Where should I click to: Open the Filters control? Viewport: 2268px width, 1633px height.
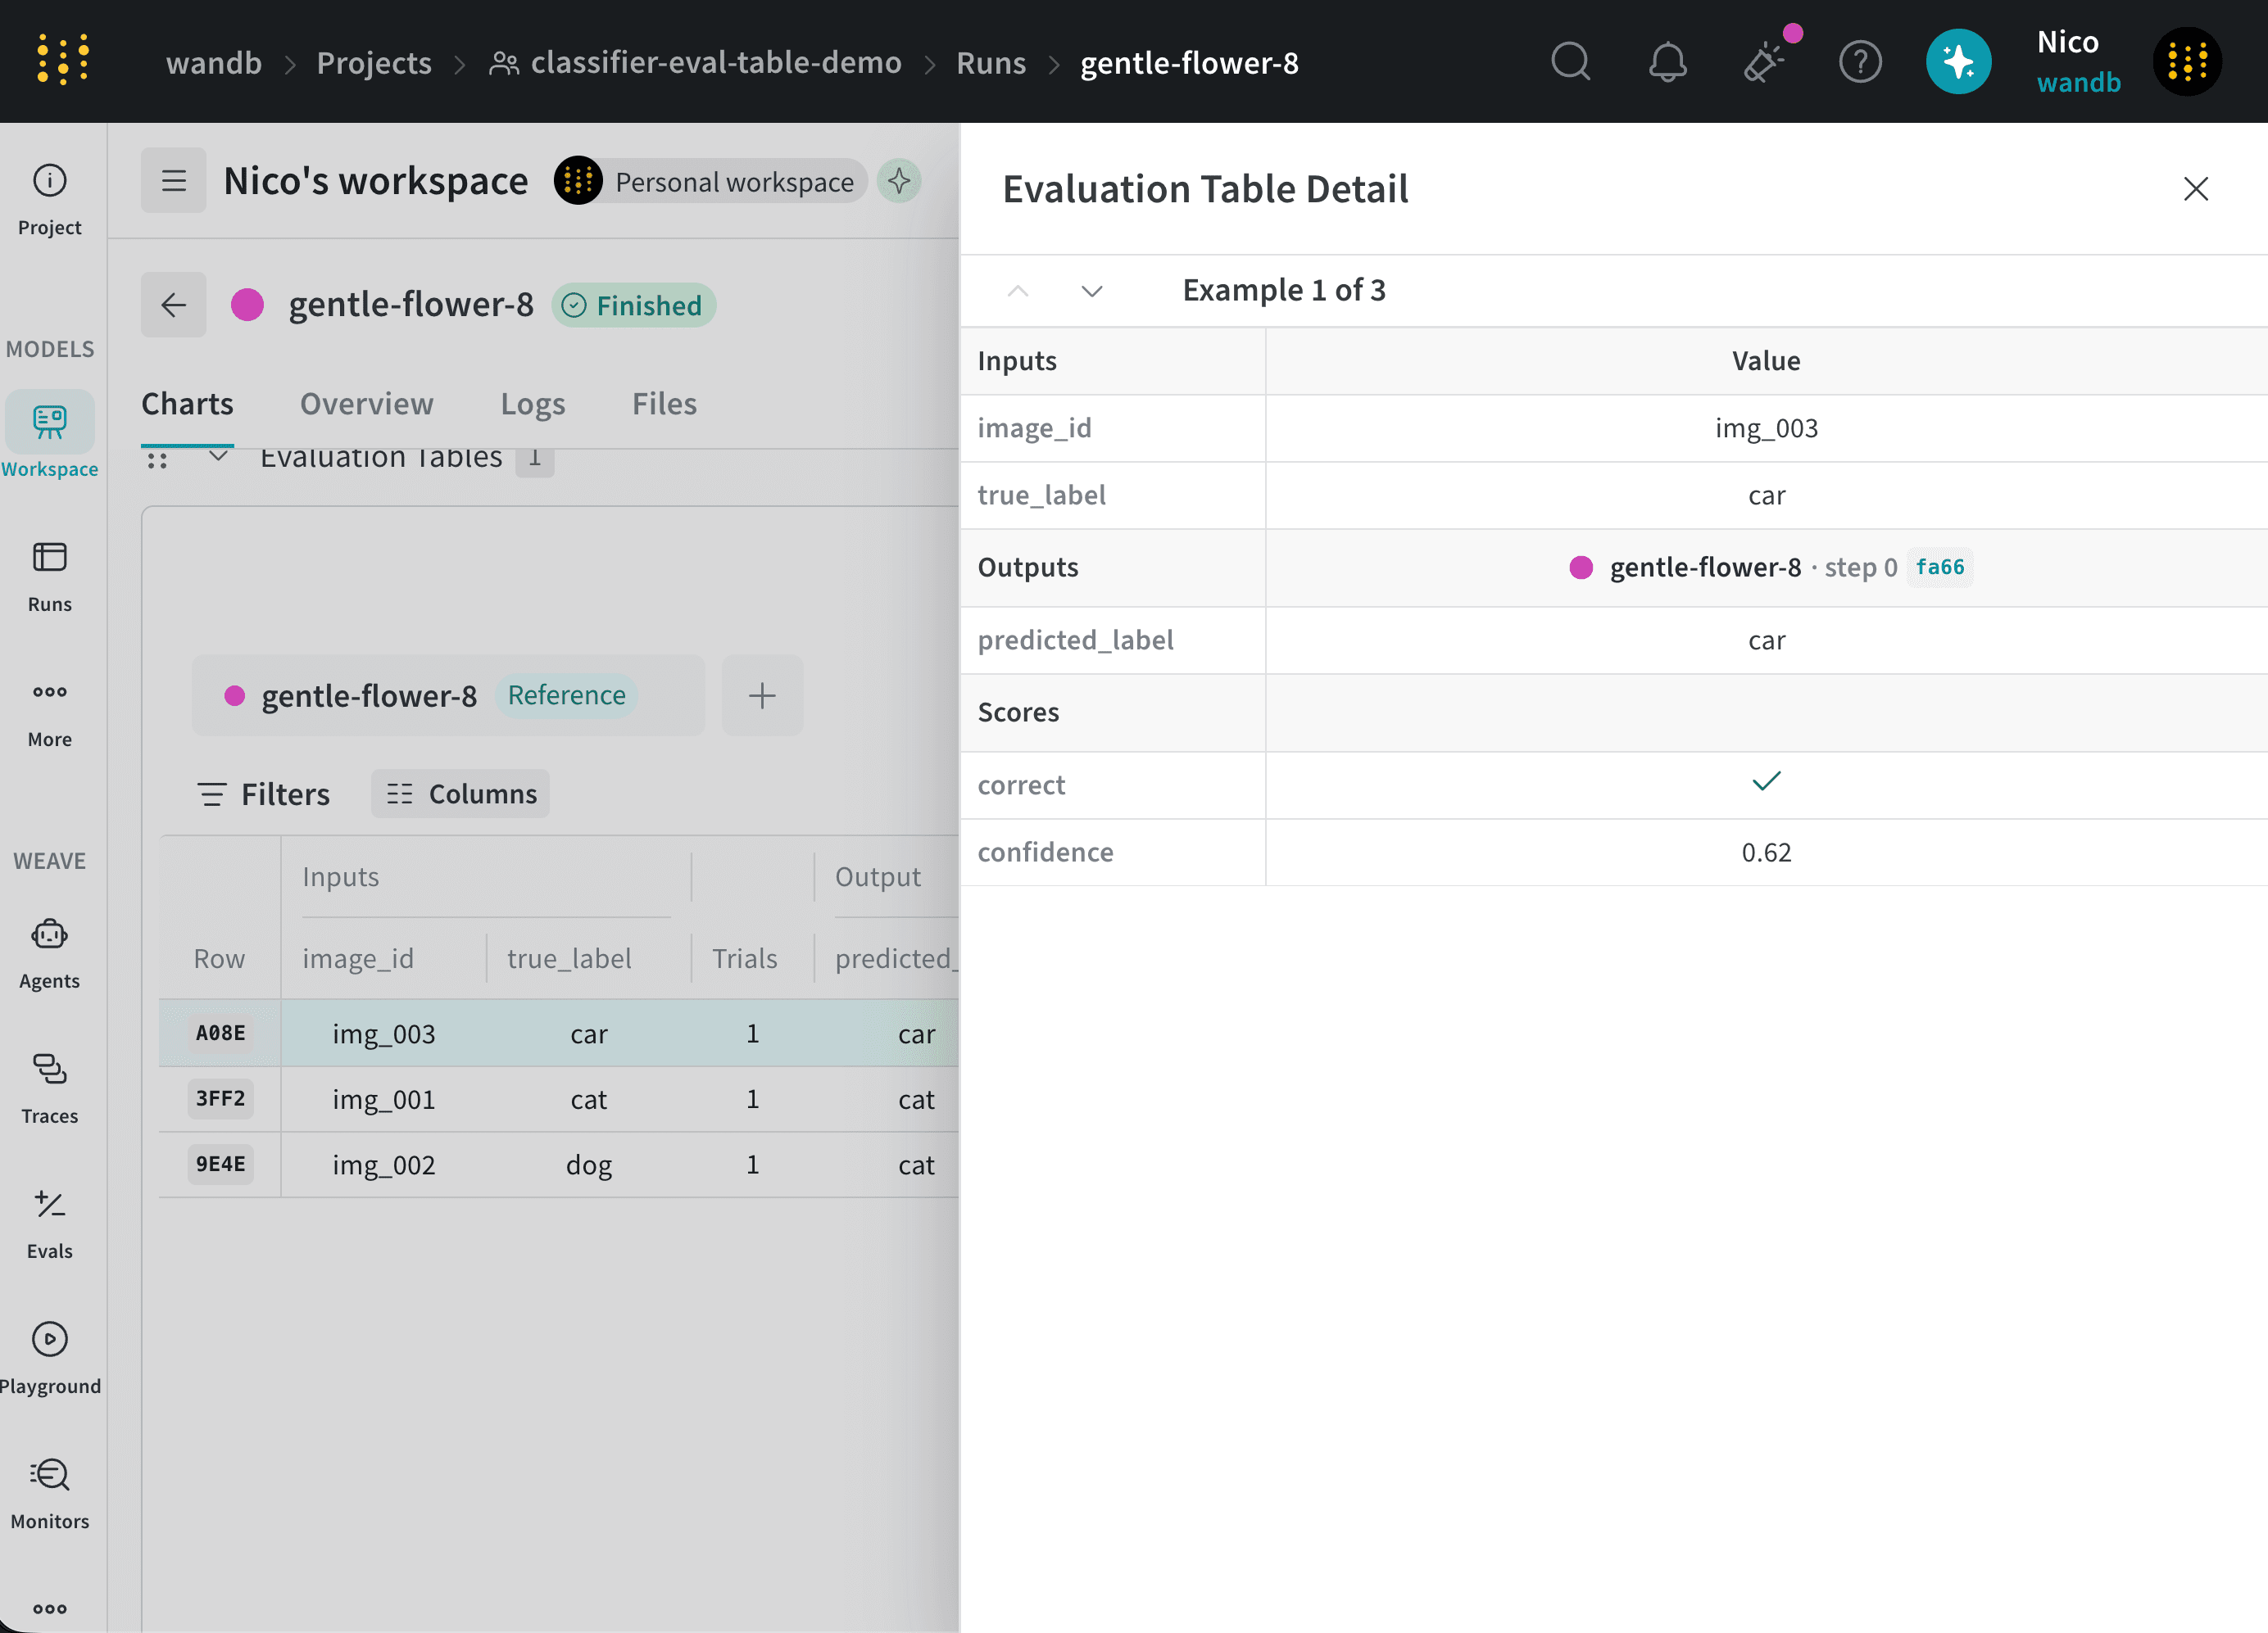coord(264,794)
